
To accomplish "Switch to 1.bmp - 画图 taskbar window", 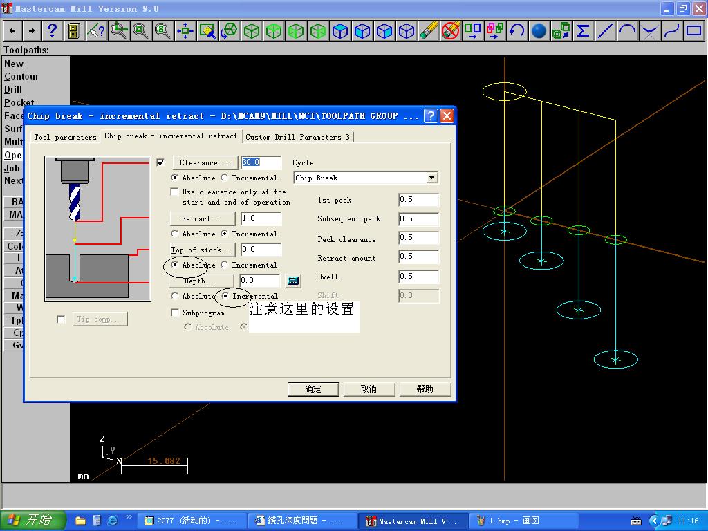I will pyautogui.click(x=524, y=521).
